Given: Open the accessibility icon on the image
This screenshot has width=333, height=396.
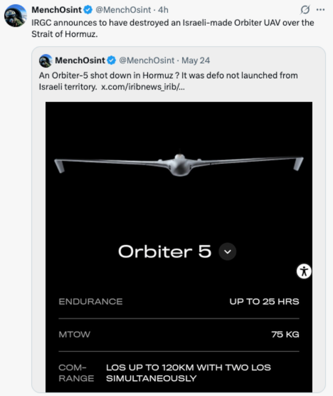Looking at the screenshot, I should (304, 272).
